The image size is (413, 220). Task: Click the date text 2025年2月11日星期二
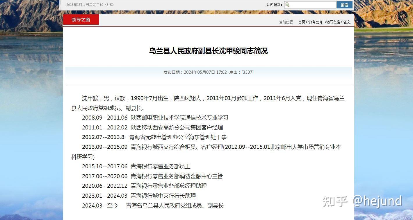[x=82, y=5]
